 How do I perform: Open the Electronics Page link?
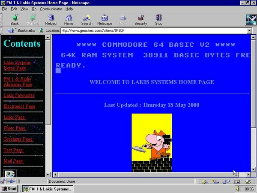pyautogui.click(x=19, y=106)
